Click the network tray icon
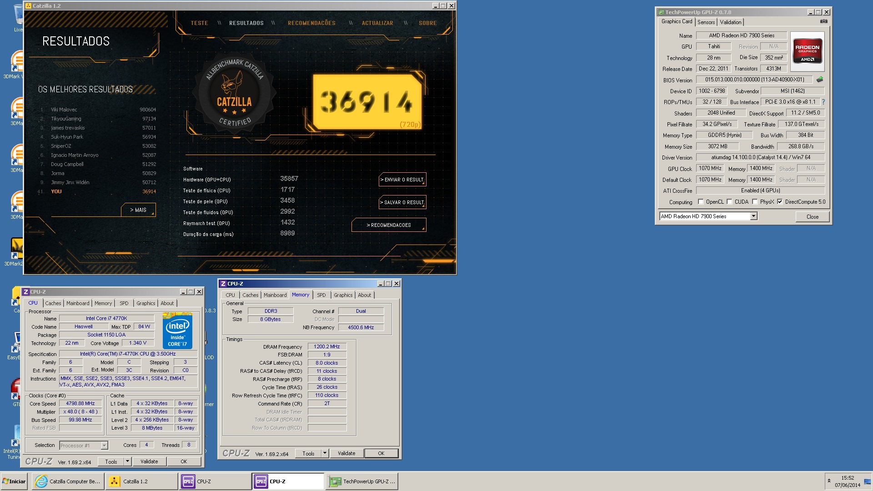The image size is (873, 491). pos(867,481)
